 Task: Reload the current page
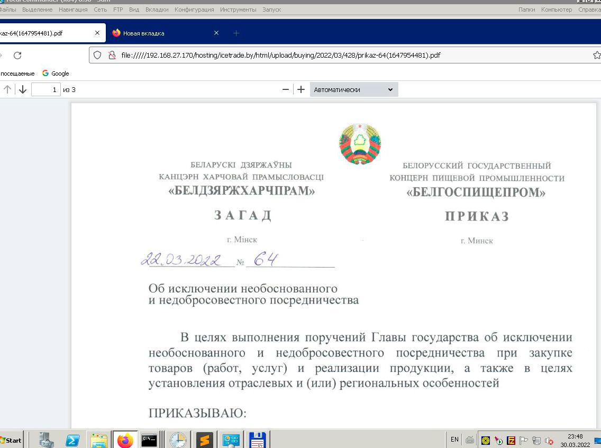(17, 55)
